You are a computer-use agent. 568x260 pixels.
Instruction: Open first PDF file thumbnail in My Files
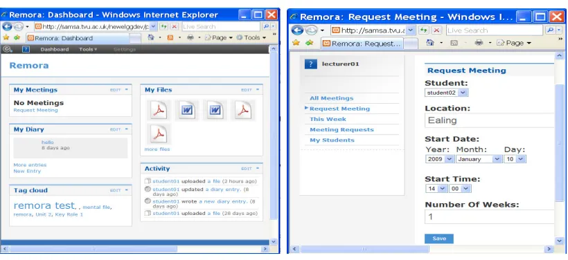(159, 110)
